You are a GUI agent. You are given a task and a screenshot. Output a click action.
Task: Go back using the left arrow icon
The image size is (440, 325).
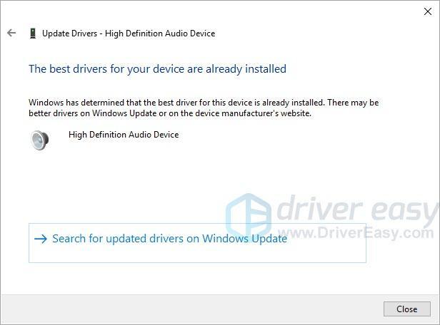(11, 33)
